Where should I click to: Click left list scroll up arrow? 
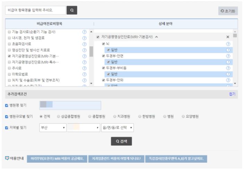coord(91,32)
